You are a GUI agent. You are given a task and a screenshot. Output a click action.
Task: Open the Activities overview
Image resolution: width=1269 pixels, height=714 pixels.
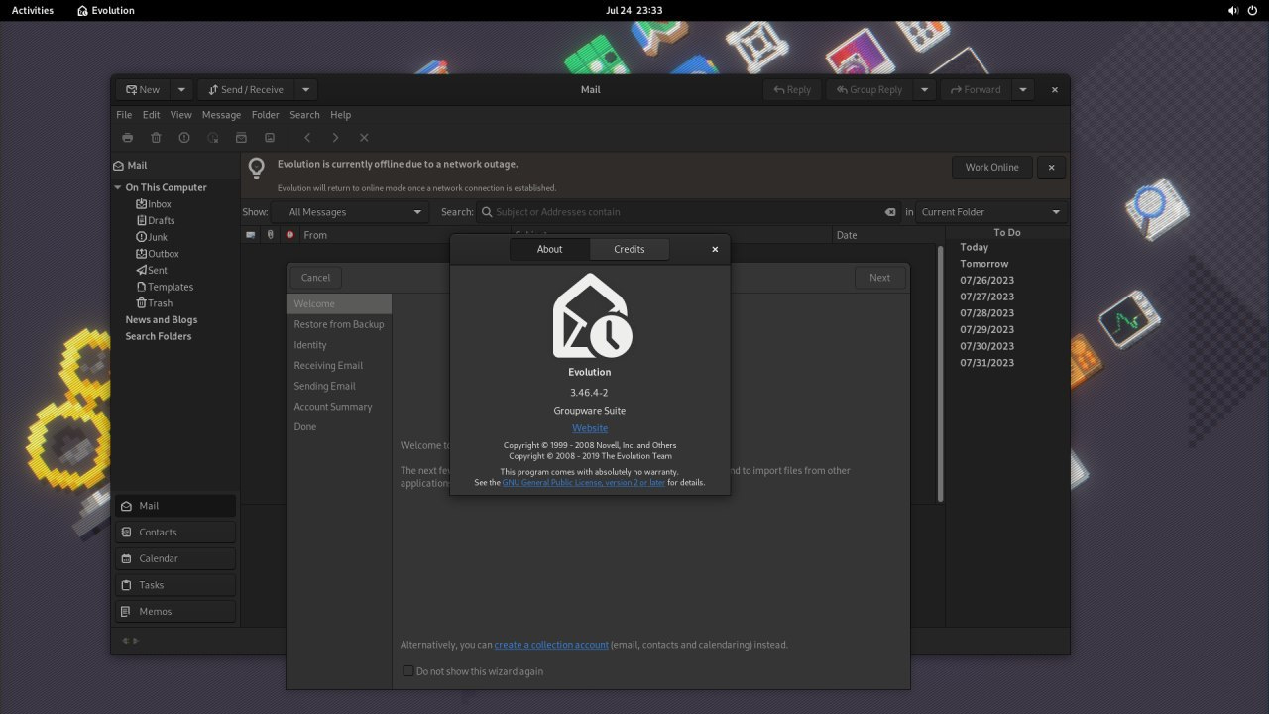click(33, 10)
